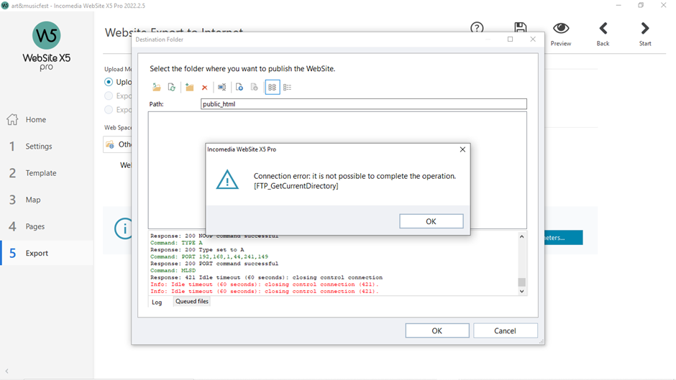The image size is (676, 380).
Task: Close the Destination Folder dialog
Action: (533, 40)
